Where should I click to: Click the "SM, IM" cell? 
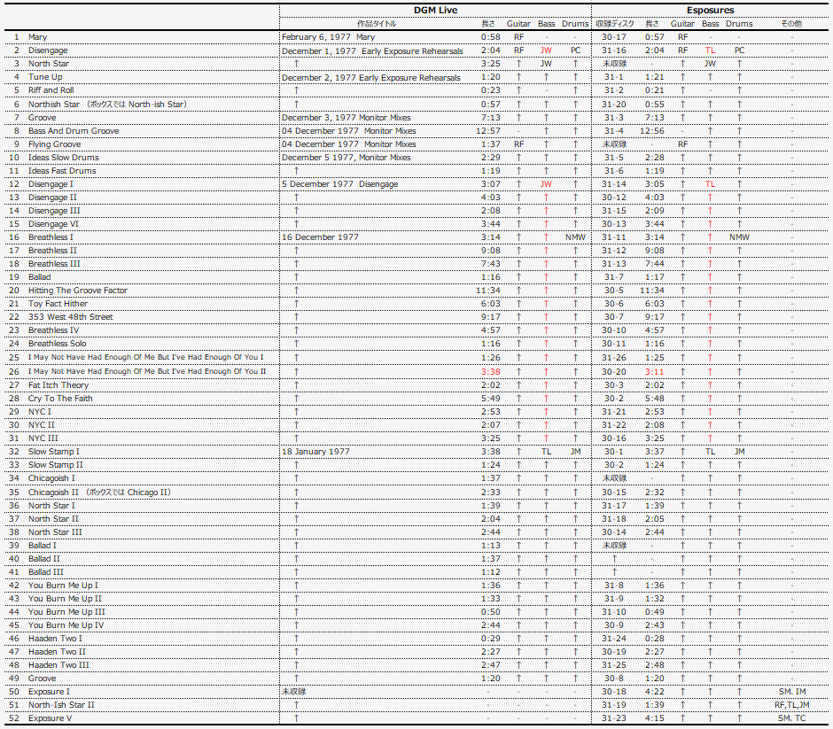[x=791, y=691]
